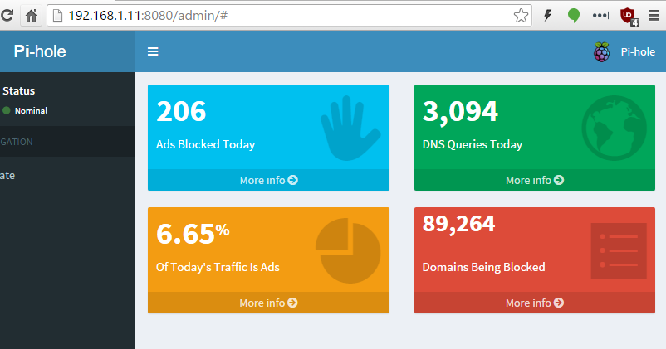Click the arrow icon in DNS Queries footer
666x349 pixels.
[x=559, y=180]
